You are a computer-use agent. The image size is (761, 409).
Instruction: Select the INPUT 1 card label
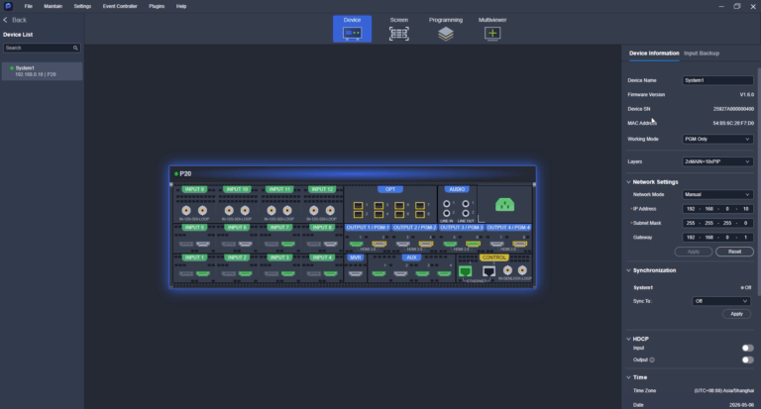194,257
